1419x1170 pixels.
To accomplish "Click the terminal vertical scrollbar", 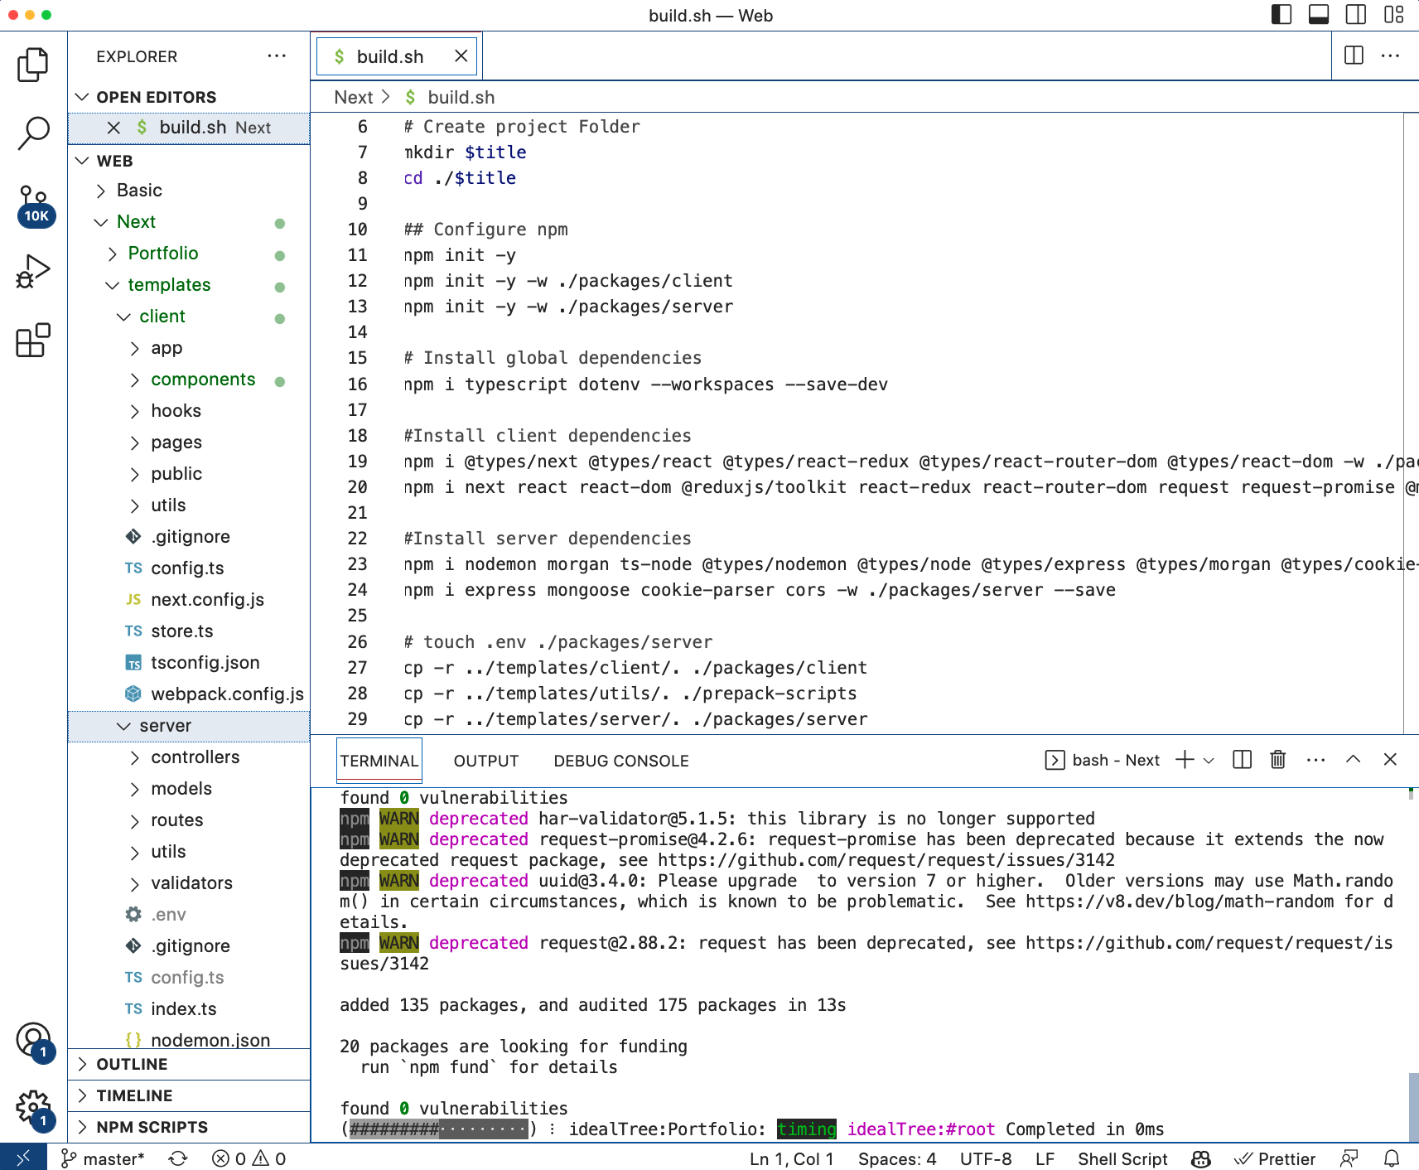I will 1412,1107.
